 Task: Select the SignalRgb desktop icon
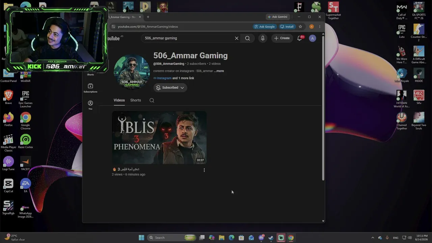(x=8, y=208)
